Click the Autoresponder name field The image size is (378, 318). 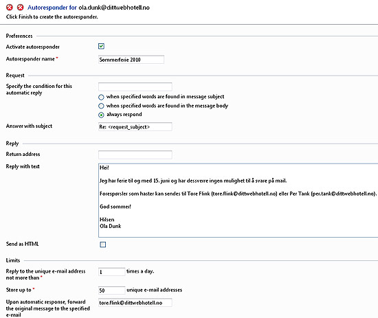[131, 60]
